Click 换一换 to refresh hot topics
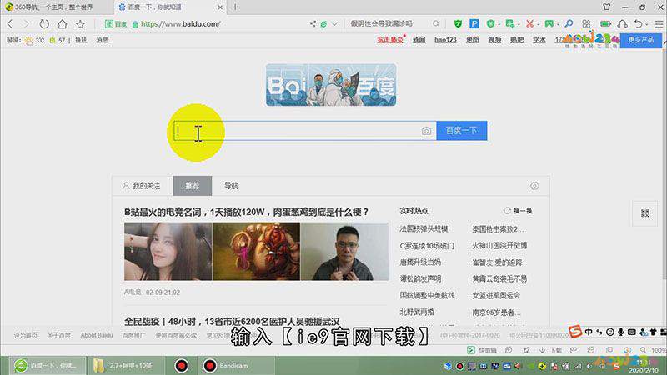The height and width of the screenshot is (375, 667). (518, 211)
